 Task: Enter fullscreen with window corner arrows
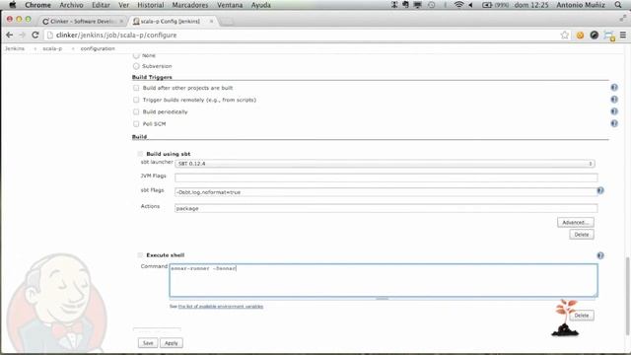tap(623, 18)
